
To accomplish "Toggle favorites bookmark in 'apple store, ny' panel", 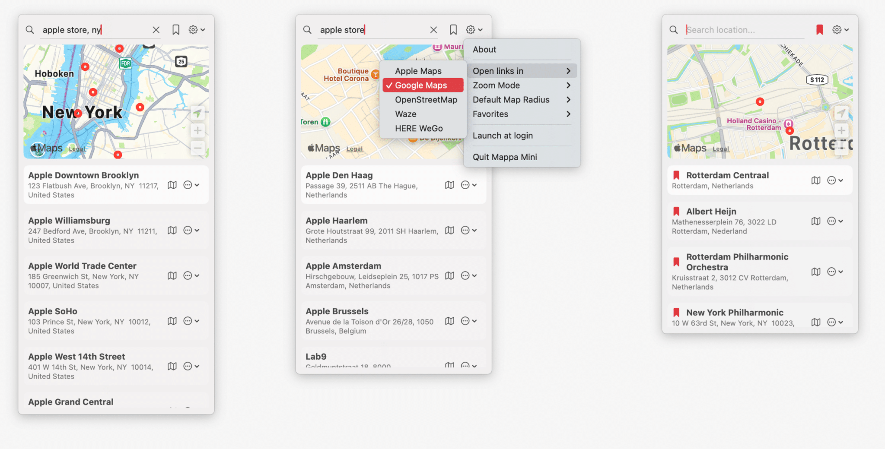I will (x=176, y=30).
